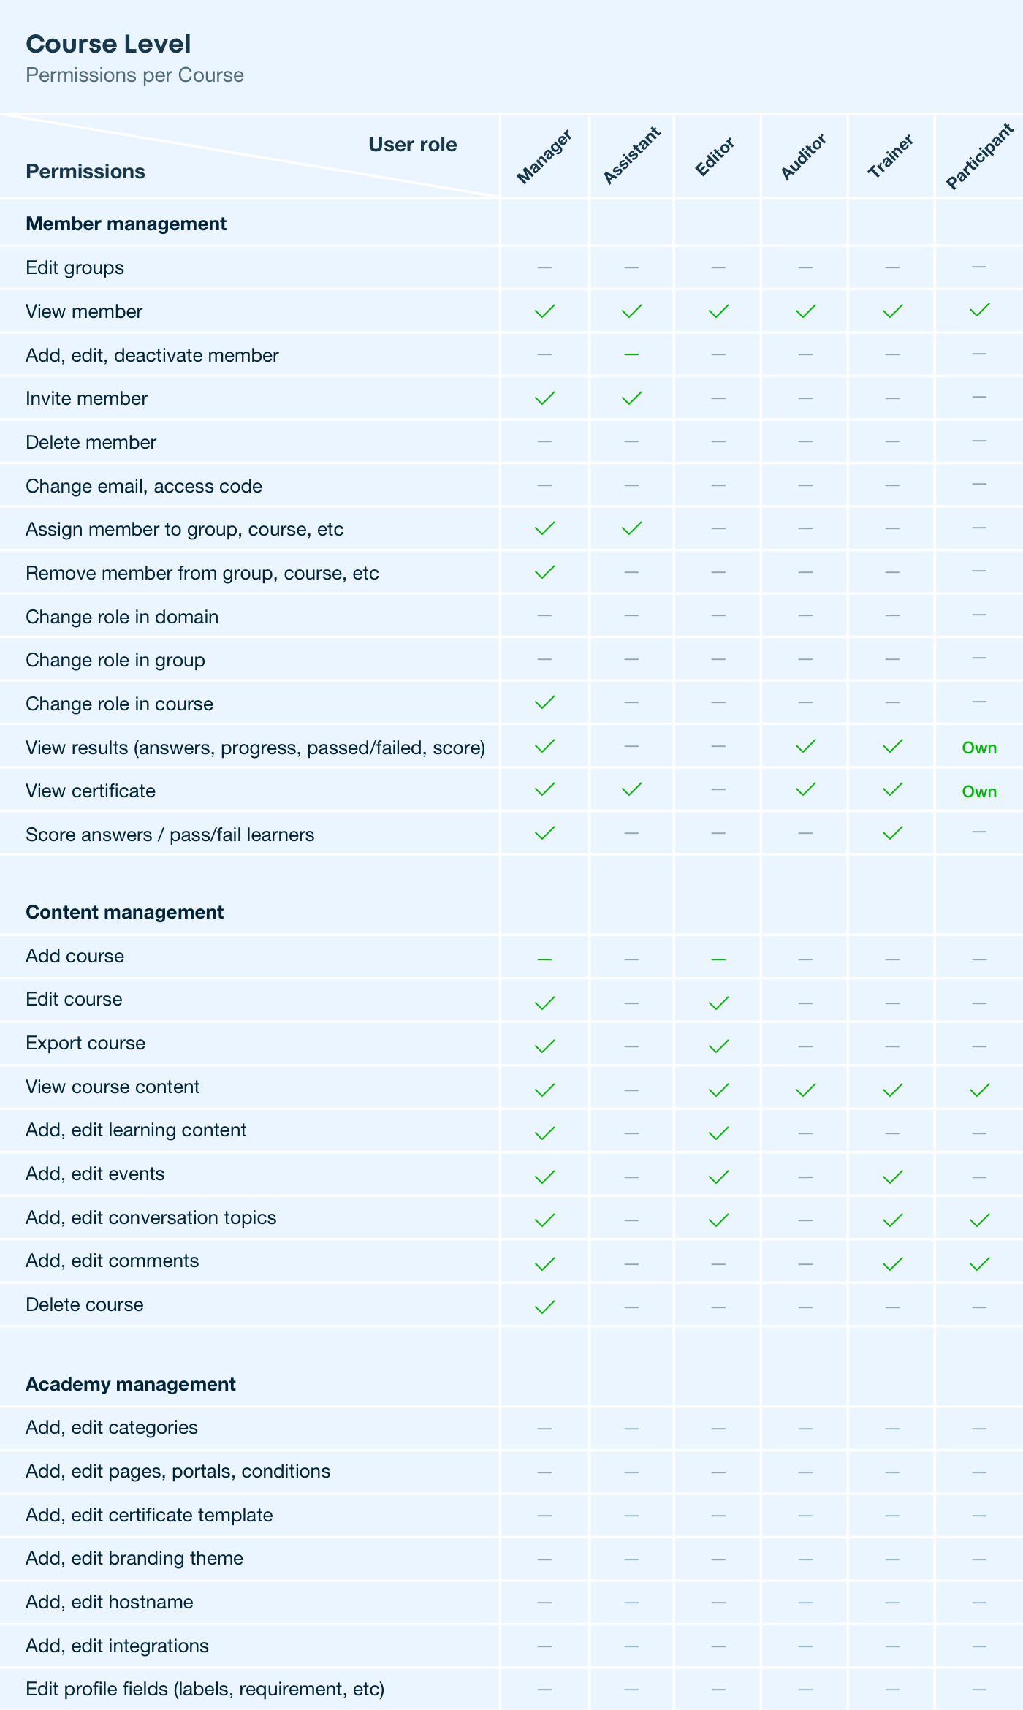The width and height of the screenshot is (1023, 1710).
Task: Click Participant checkmark for Add, edit comments
Action: point(979,1263)
